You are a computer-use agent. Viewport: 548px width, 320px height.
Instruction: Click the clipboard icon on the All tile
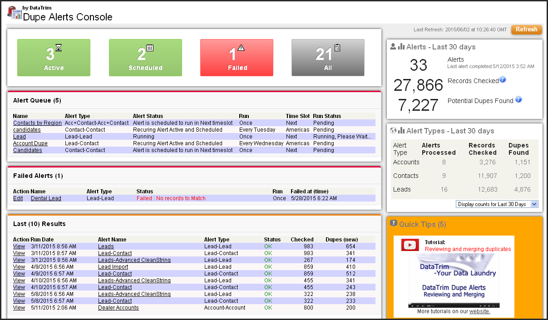point(337,47)
